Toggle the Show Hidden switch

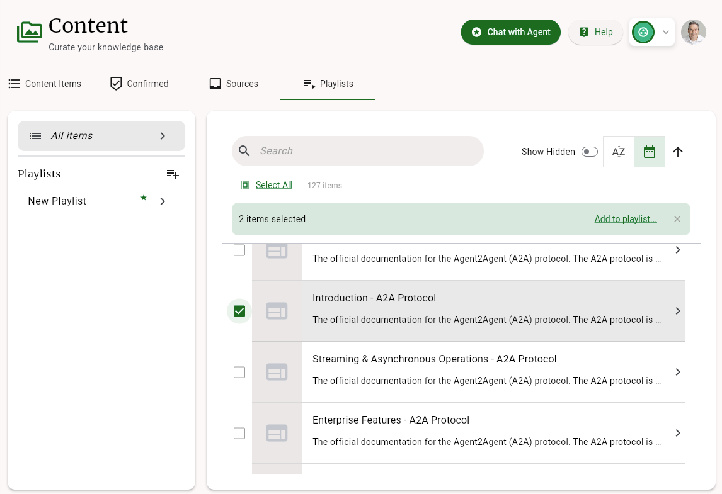(x=590, y=152)
